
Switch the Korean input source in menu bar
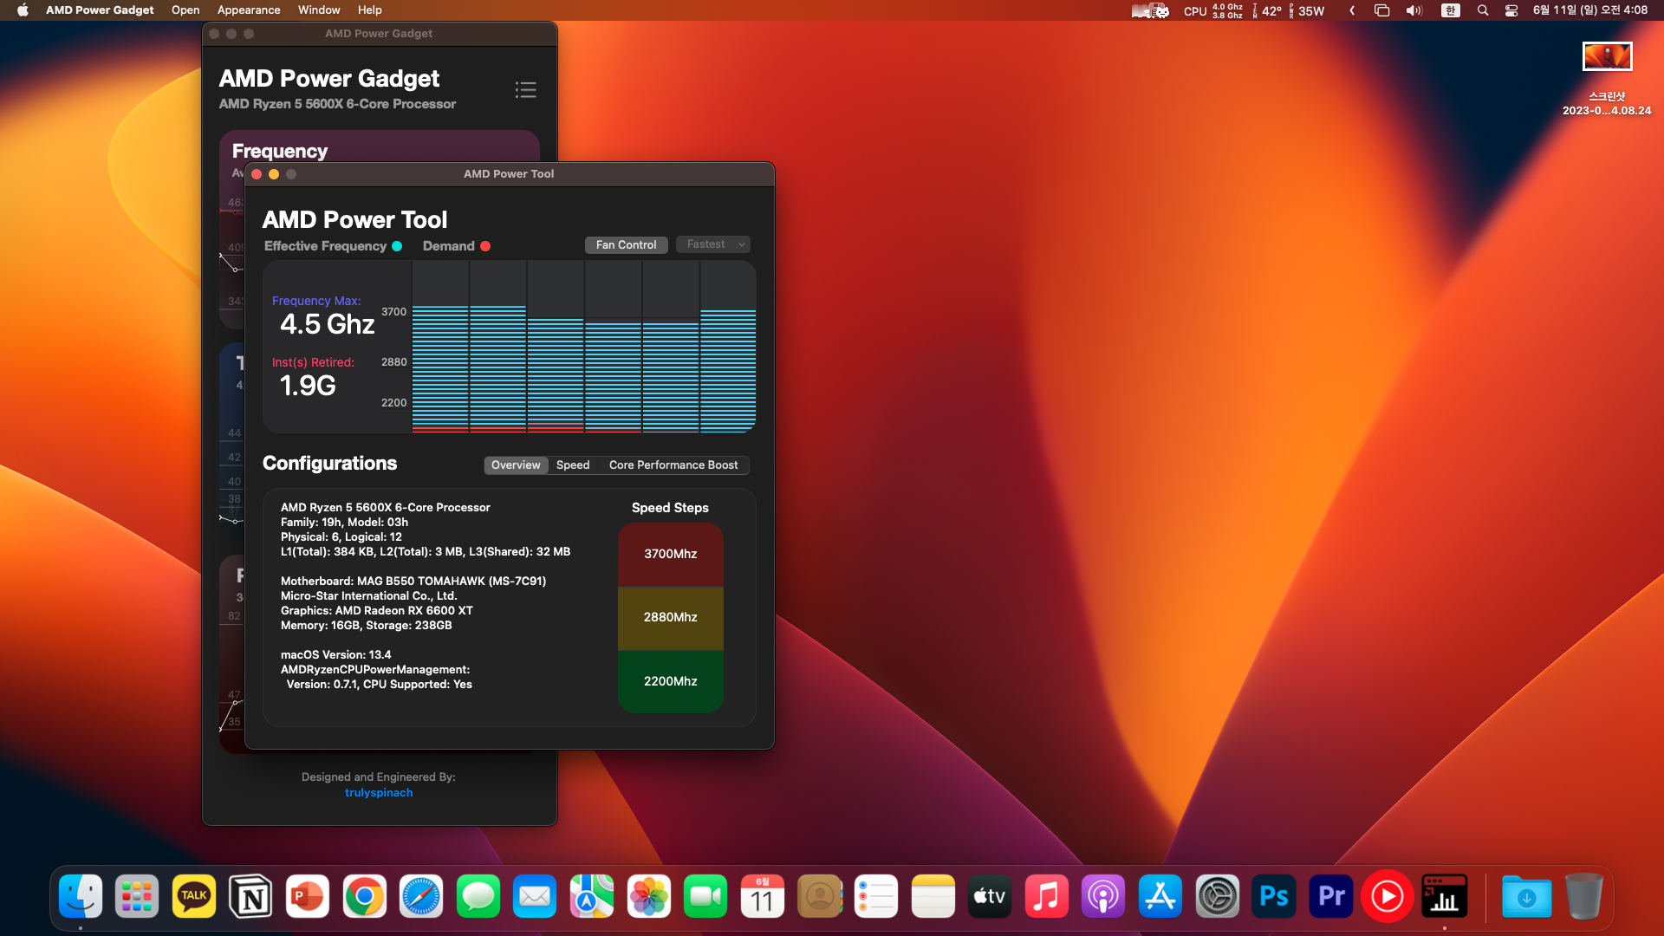pos(1451,10)
